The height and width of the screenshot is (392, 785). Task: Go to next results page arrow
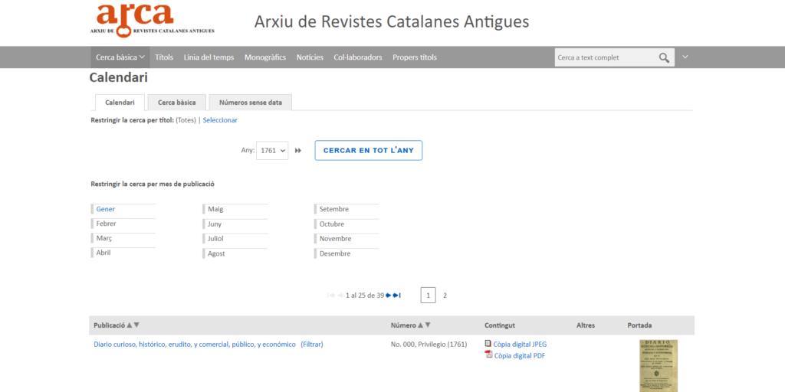pos(389,296)
